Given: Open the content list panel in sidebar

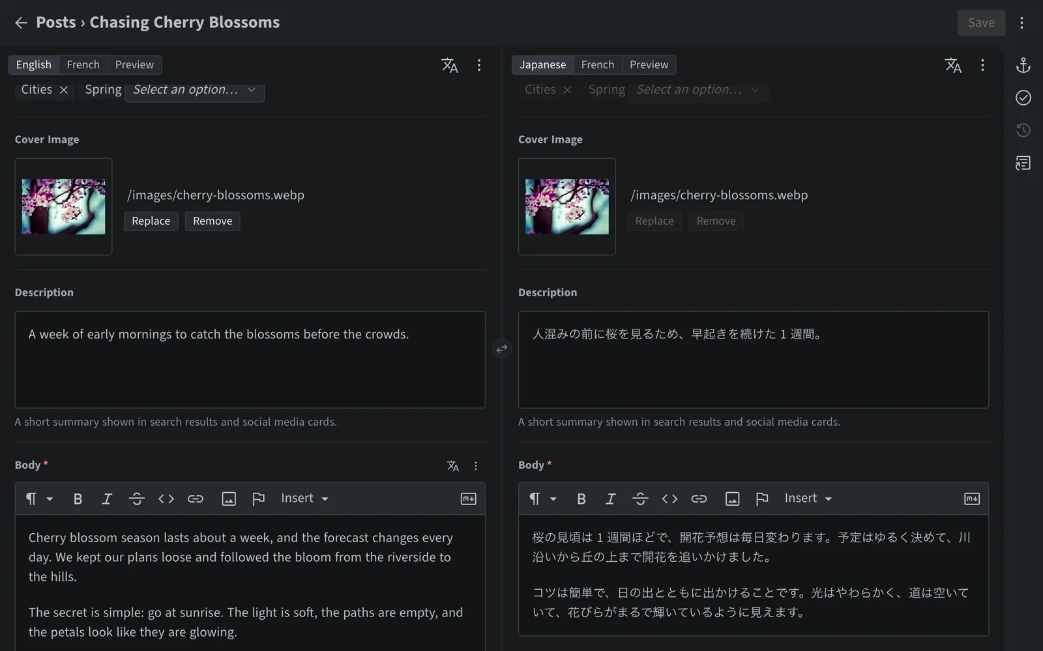Looking at the screenshot, I should pos(1023,163).
